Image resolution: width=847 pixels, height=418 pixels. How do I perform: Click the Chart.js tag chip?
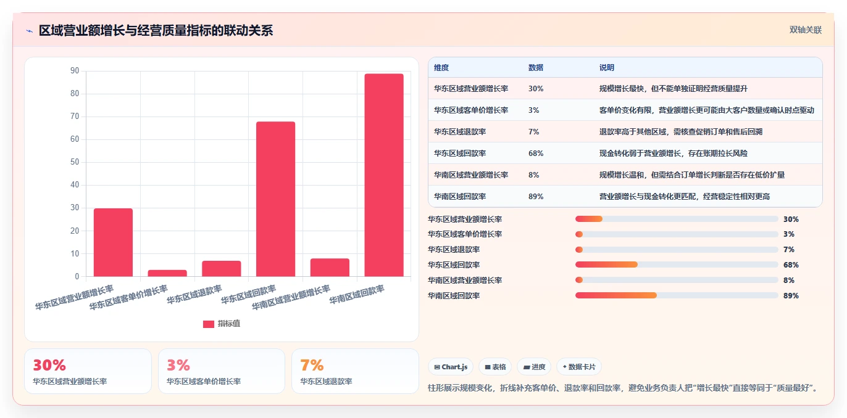(451, 367)
